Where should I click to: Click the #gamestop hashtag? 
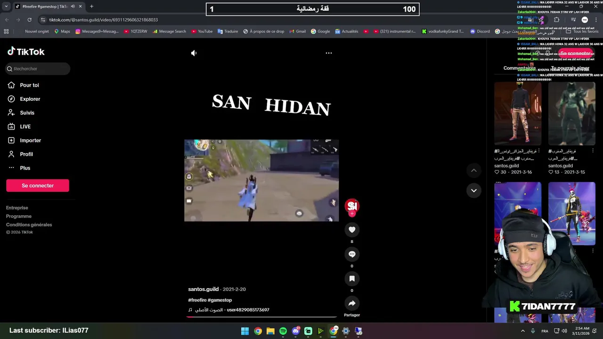coord(220,300)
